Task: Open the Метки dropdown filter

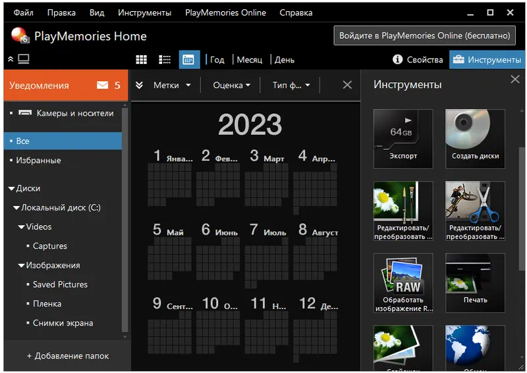Action: pyautogui.click(x=172, y=86)
